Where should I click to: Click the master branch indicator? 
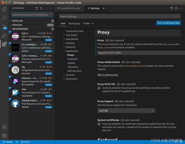click(8, 142)
